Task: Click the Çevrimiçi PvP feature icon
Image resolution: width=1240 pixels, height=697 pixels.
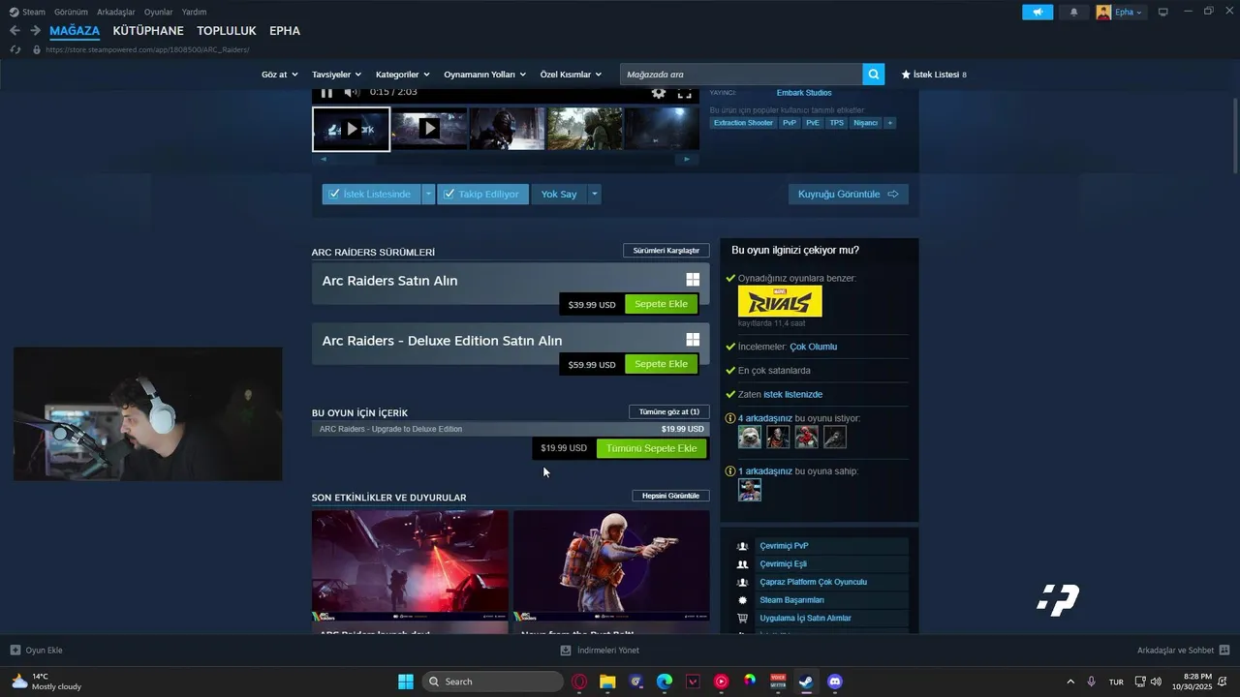Action: click(x=742, y=546)
